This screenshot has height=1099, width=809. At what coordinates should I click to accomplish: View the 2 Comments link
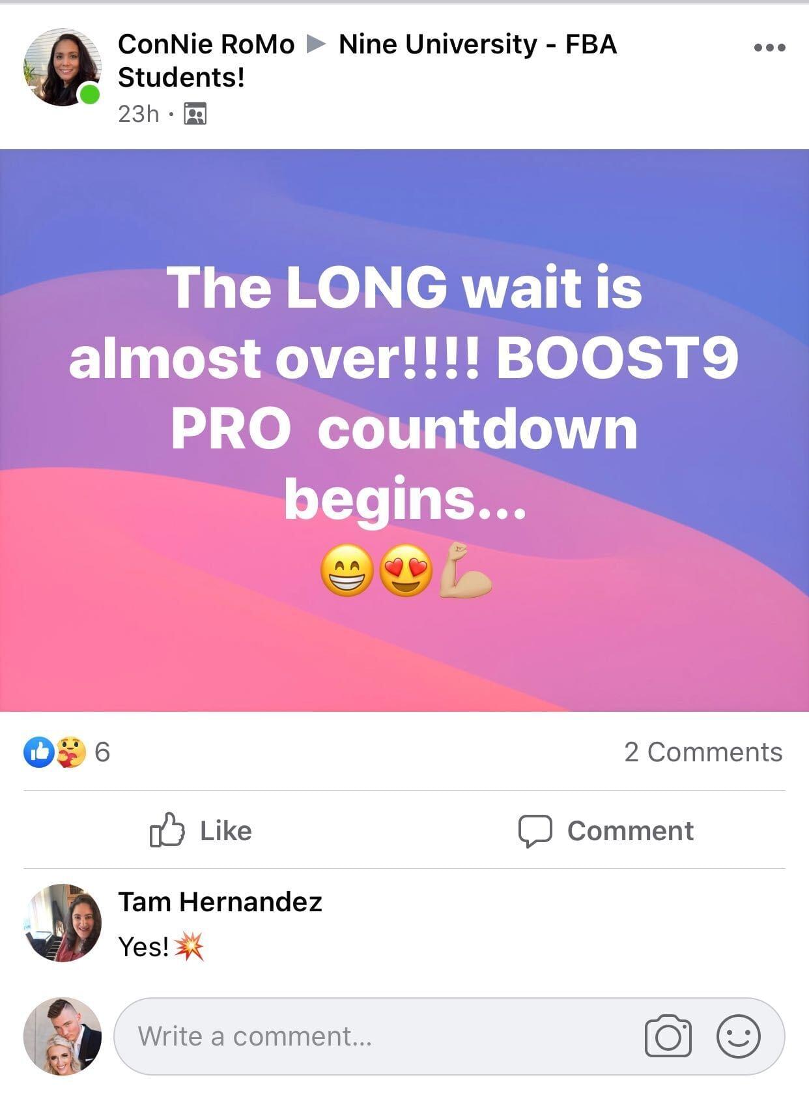pos(703,752)
